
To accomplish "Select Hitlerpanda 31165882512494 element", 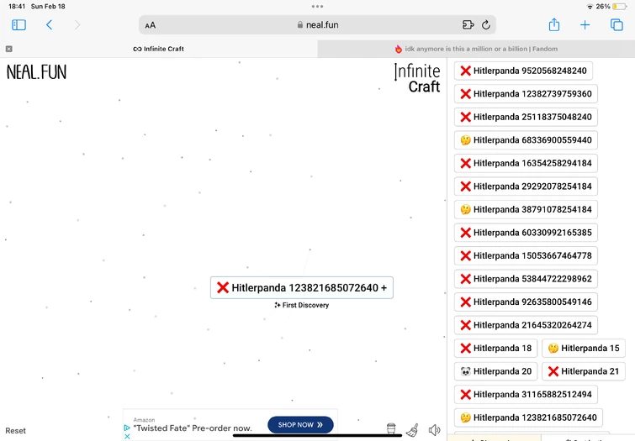I will (x=526, y=394).
